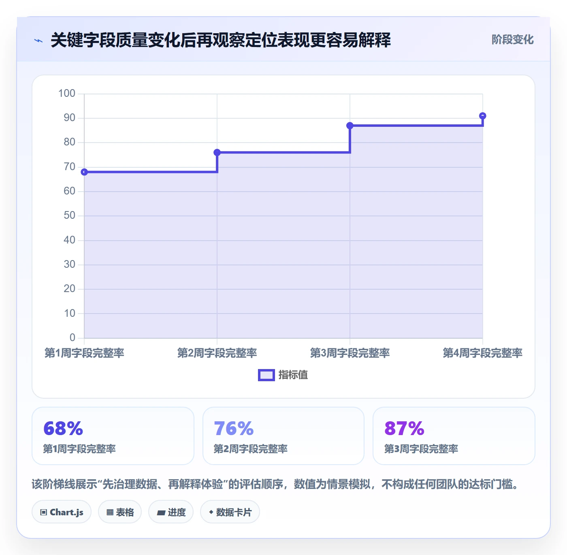Click the 数据卡片 tag chip
This screenshot has height=555, width=567.
(230, 512)
